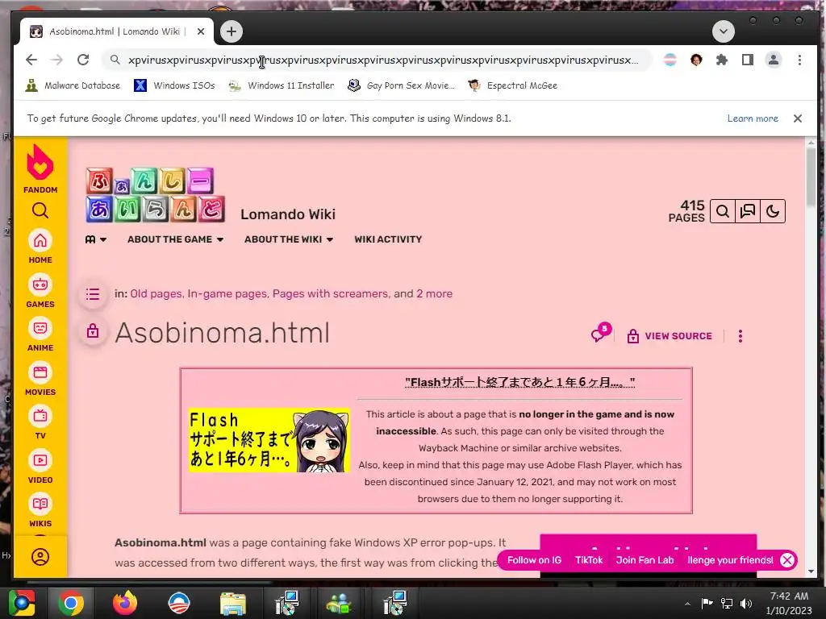Open the Chrome profile avatar

click(774, 60)
